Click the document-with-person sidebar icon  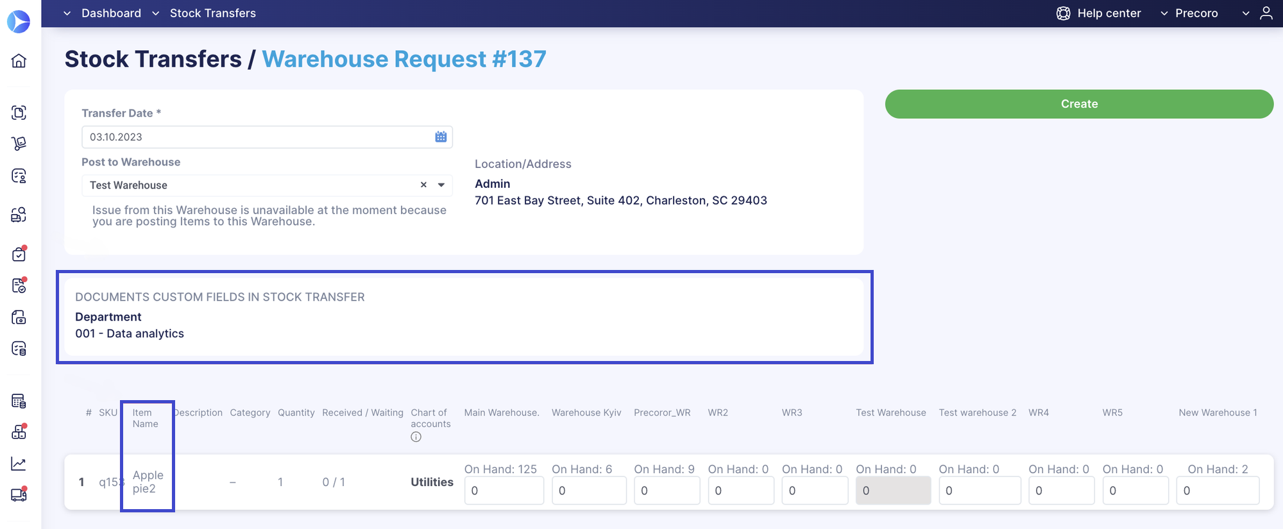click(x=19, y=176)
